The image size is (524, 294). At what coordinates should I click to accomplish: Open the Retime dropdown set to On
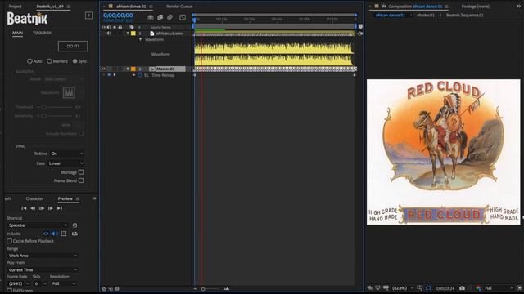tap(67, 154)
